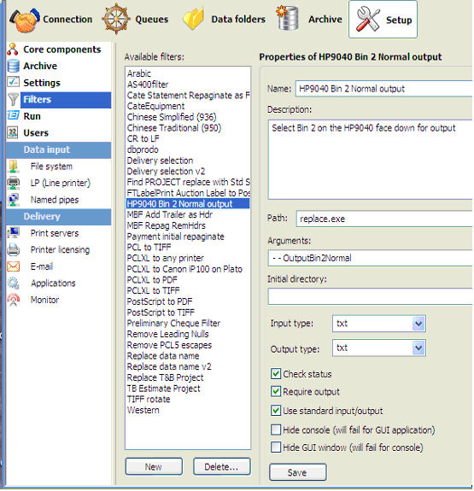The height and width of the screenshot is (491, 474).
Task: Click the New filter button
Action: tap(154, 466)
